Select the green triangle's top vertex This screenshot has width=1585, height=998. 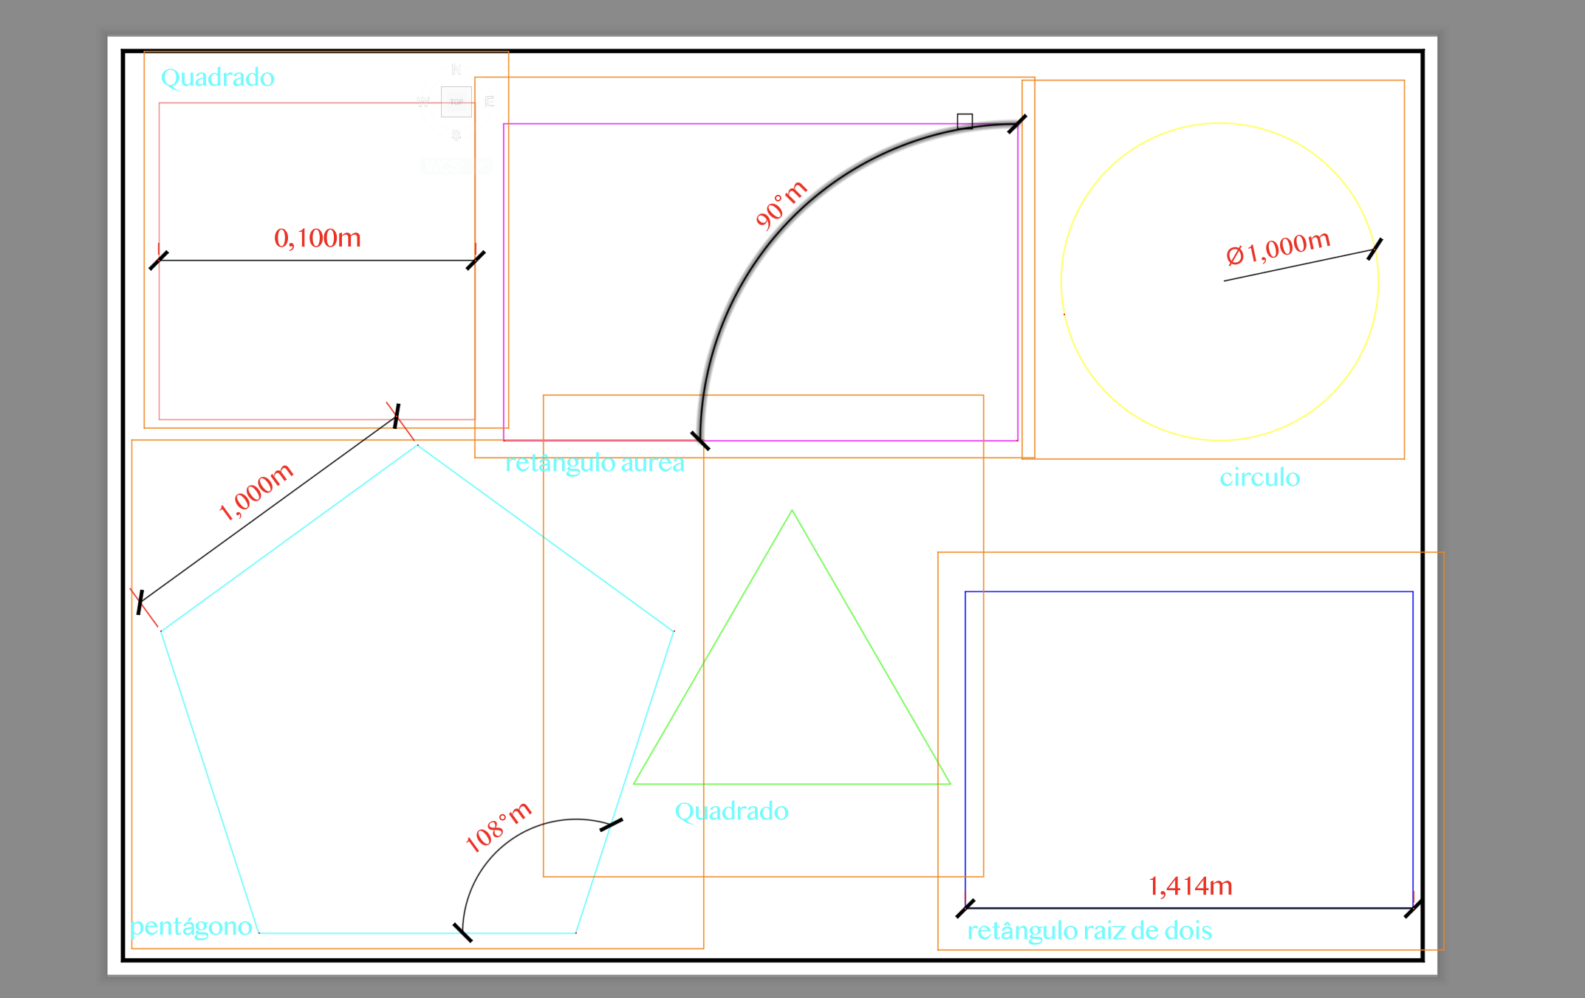click(792, 510)
